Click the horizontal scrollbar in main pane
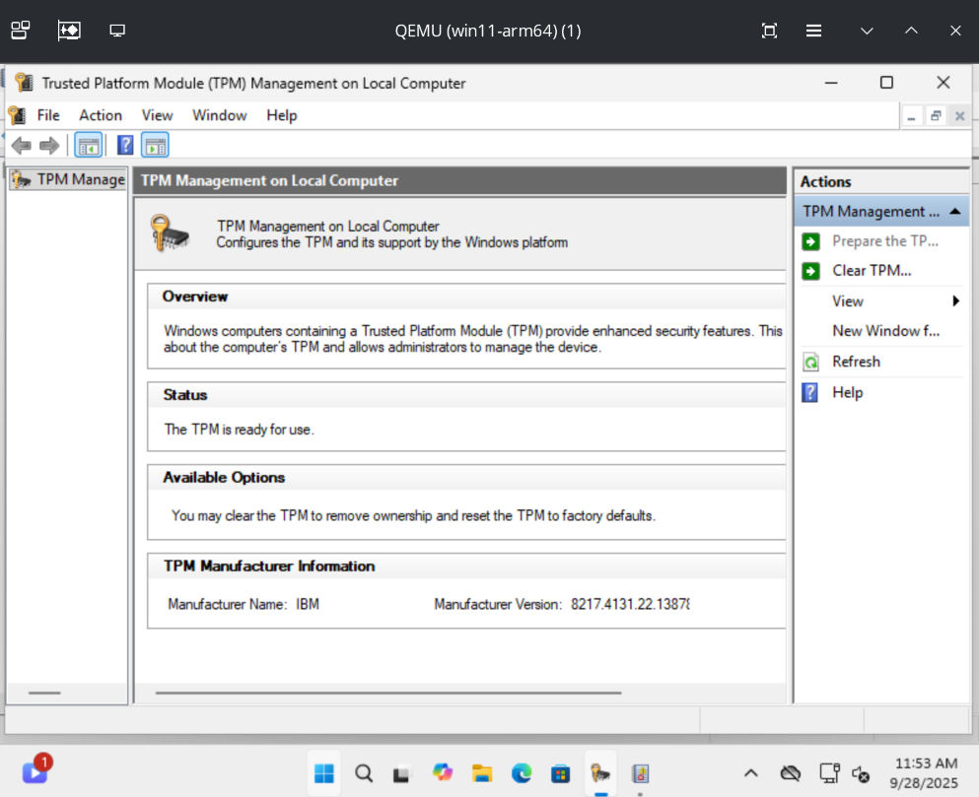Viewport: 979px width, 797px height. 387,693
